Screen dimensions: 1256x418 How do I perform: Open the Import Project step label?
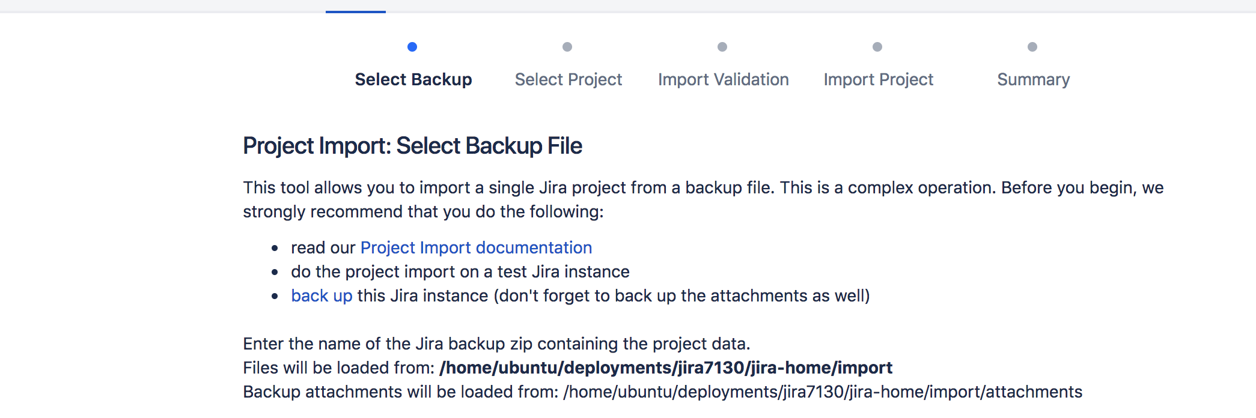pyautogui.click(x=879, y=79)
